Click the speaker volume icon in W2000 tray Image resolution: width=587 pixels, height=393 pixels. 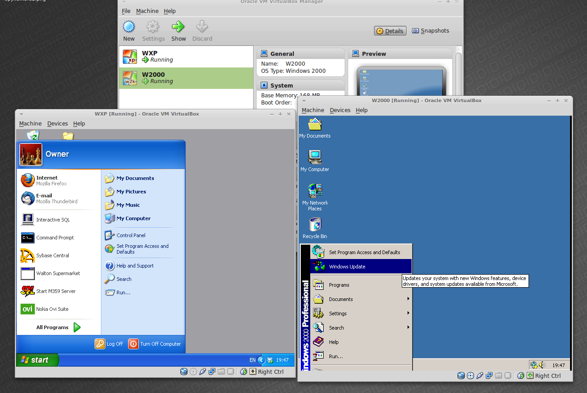(x=542, y=365)
